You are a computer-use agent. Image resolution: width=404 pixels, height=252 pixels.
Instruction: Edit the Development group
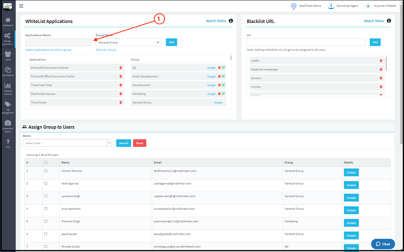click(223, 85)
